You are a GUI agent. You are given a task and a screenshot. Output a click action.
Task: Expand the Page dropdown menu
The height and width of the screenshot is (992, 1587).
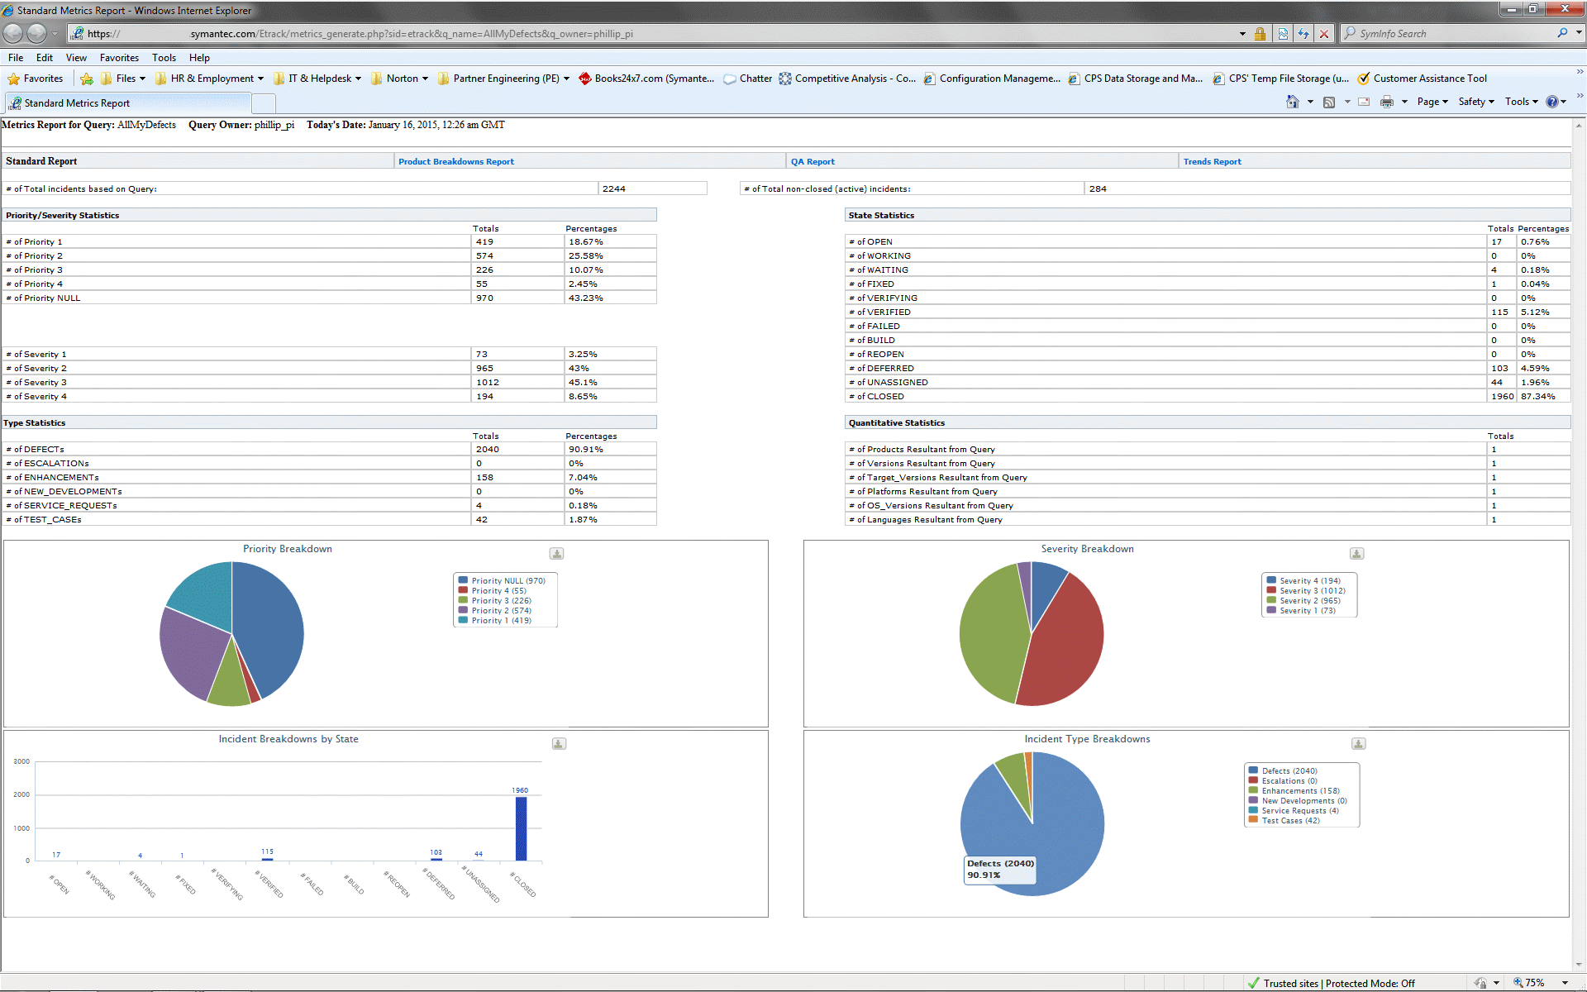click(1432, 102)
